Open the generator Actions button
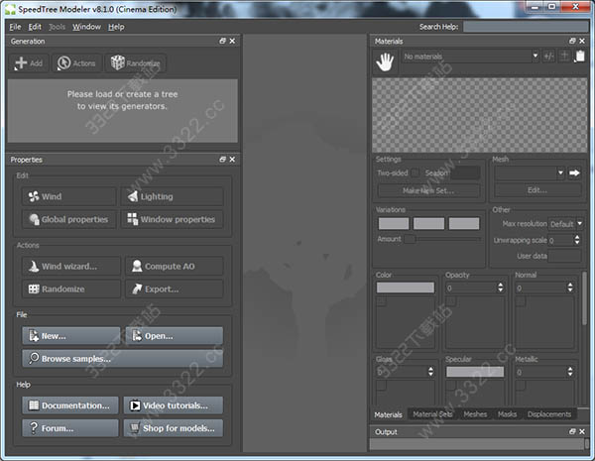 click(x=75, y=62)
